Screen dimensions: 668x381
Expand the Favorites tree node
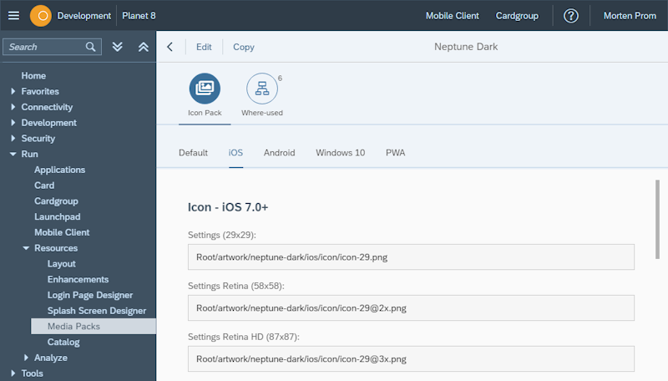pos(13,91)
